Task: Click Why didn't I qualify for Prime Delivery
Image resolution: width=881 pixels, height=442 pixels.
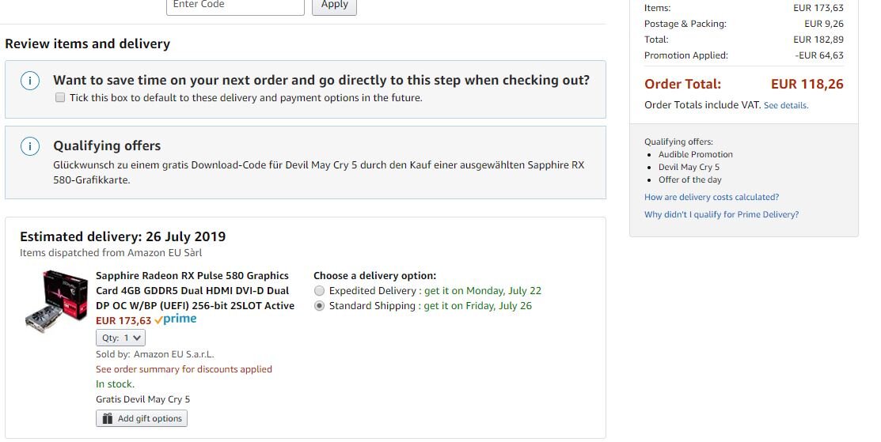Action: coord(721,214)
